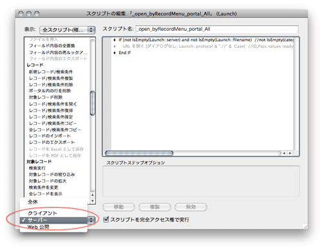
Task: Select レコード/検索条件確定 step
Action: click(51, 117)
